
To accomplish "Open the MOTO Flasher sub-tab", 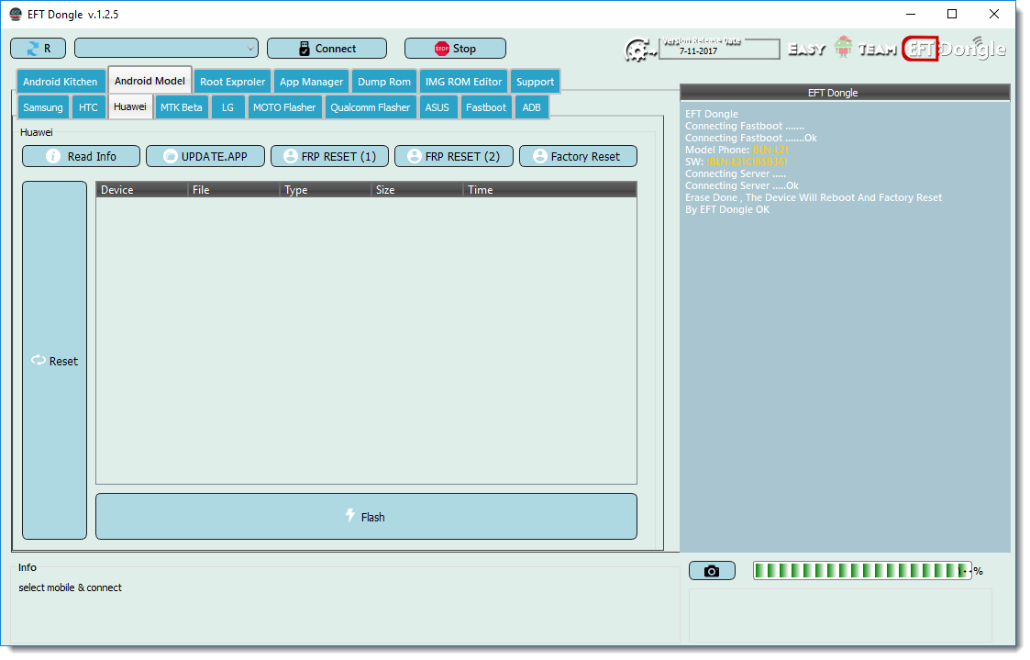I will (x=284, y=107).
